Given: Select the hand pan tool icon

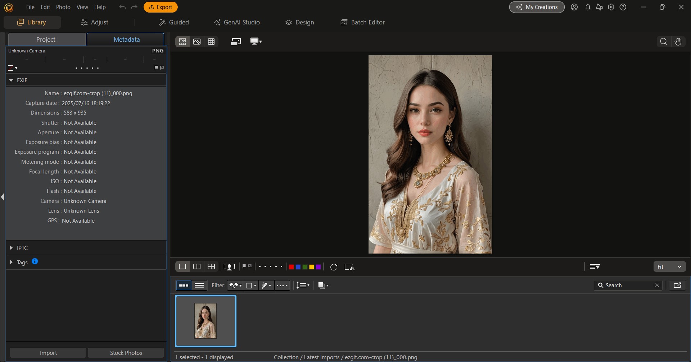Looking at the screenshot, I should coord(679,41).
